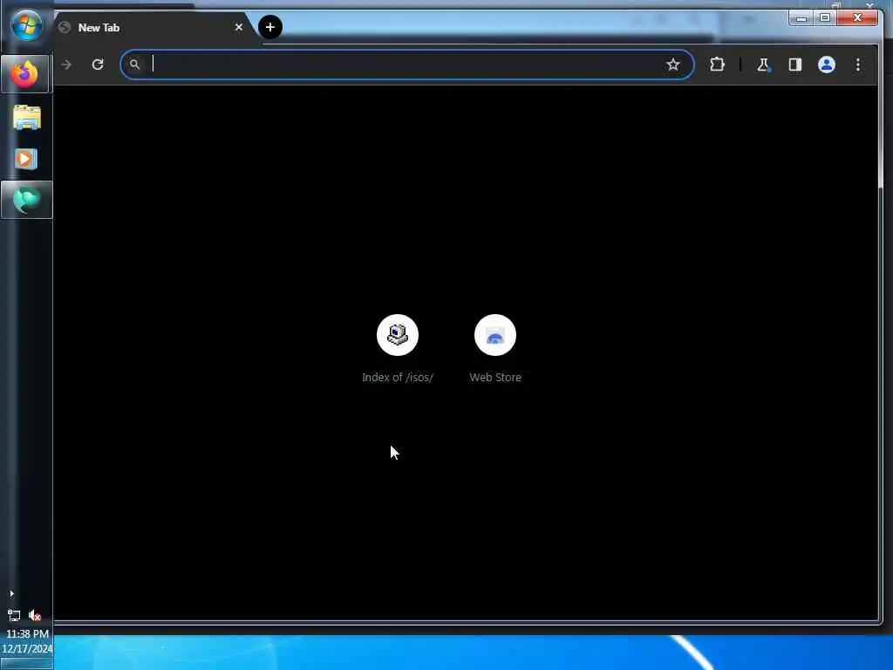The width and height of the screenshot is (893, 670).
Task: Minimize the browser window
Action: pyautogui.click(x=801, y=18)
